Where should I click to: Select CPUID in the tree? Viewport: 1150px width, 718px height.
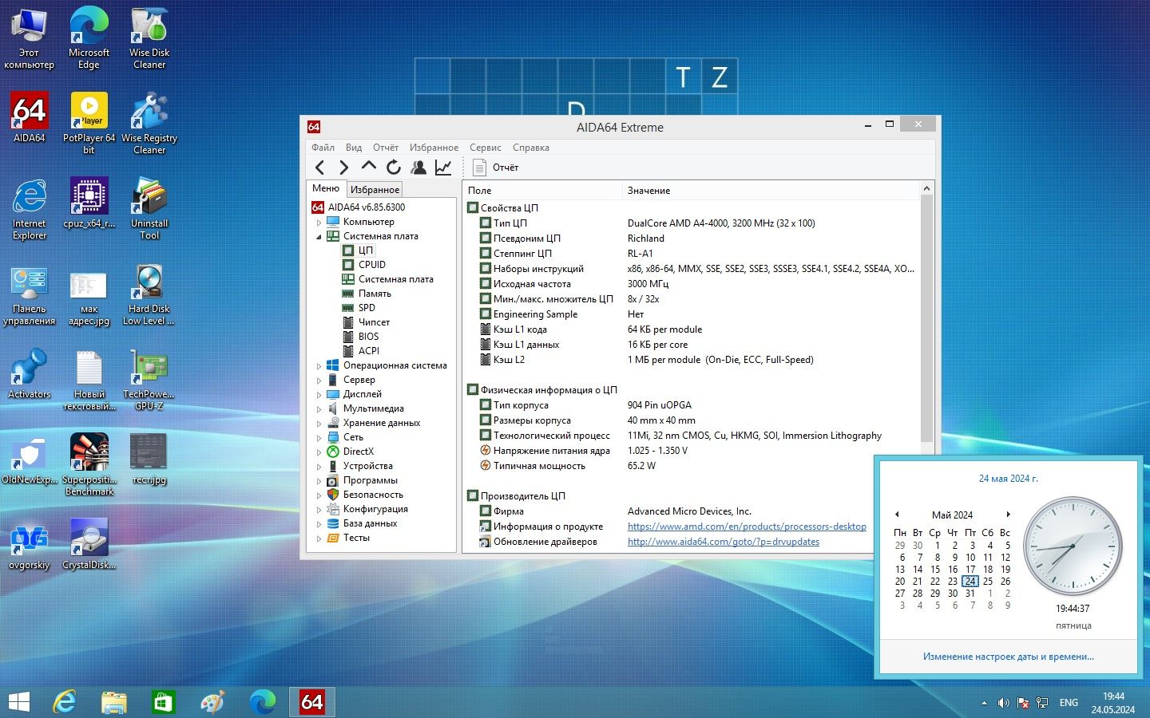tap(372, 265)
